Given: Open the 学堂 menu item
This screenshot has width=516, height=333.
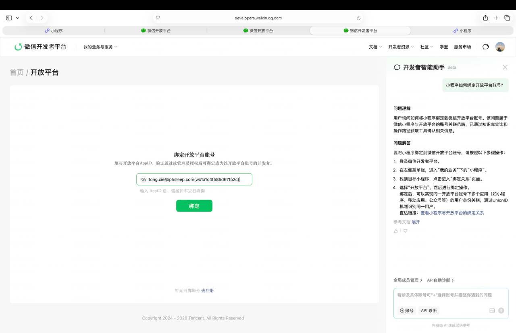Looking at the screenshot, I should [x=444, y=47].
